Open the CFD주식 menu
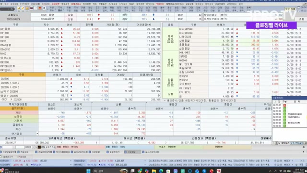307x173 pixels. click(x=123, y=4)
